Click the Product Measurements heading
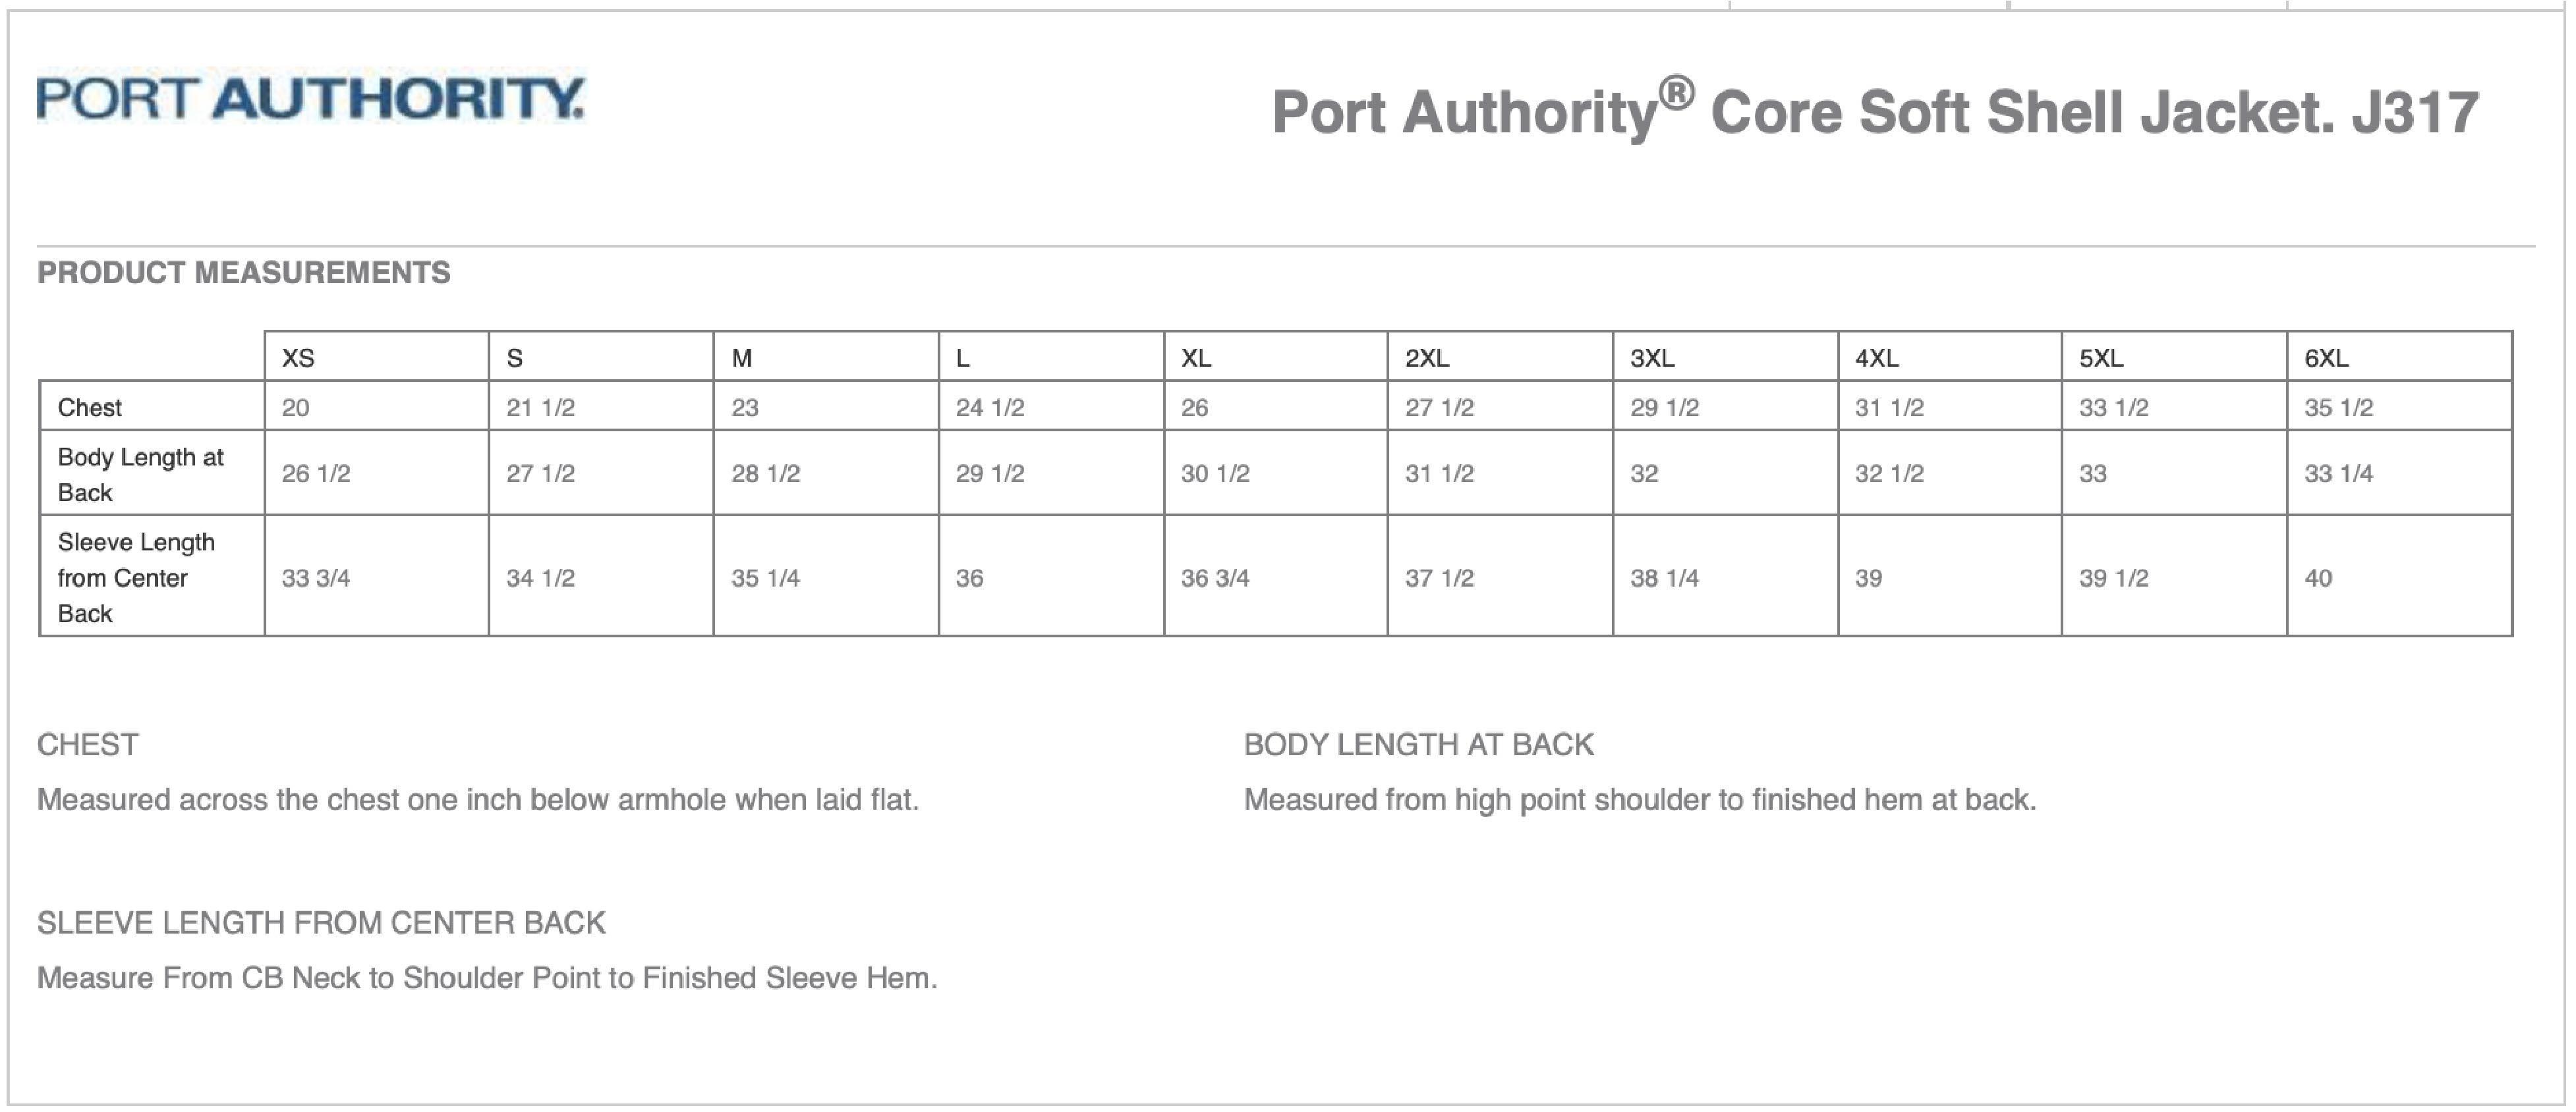 [243, 273]
